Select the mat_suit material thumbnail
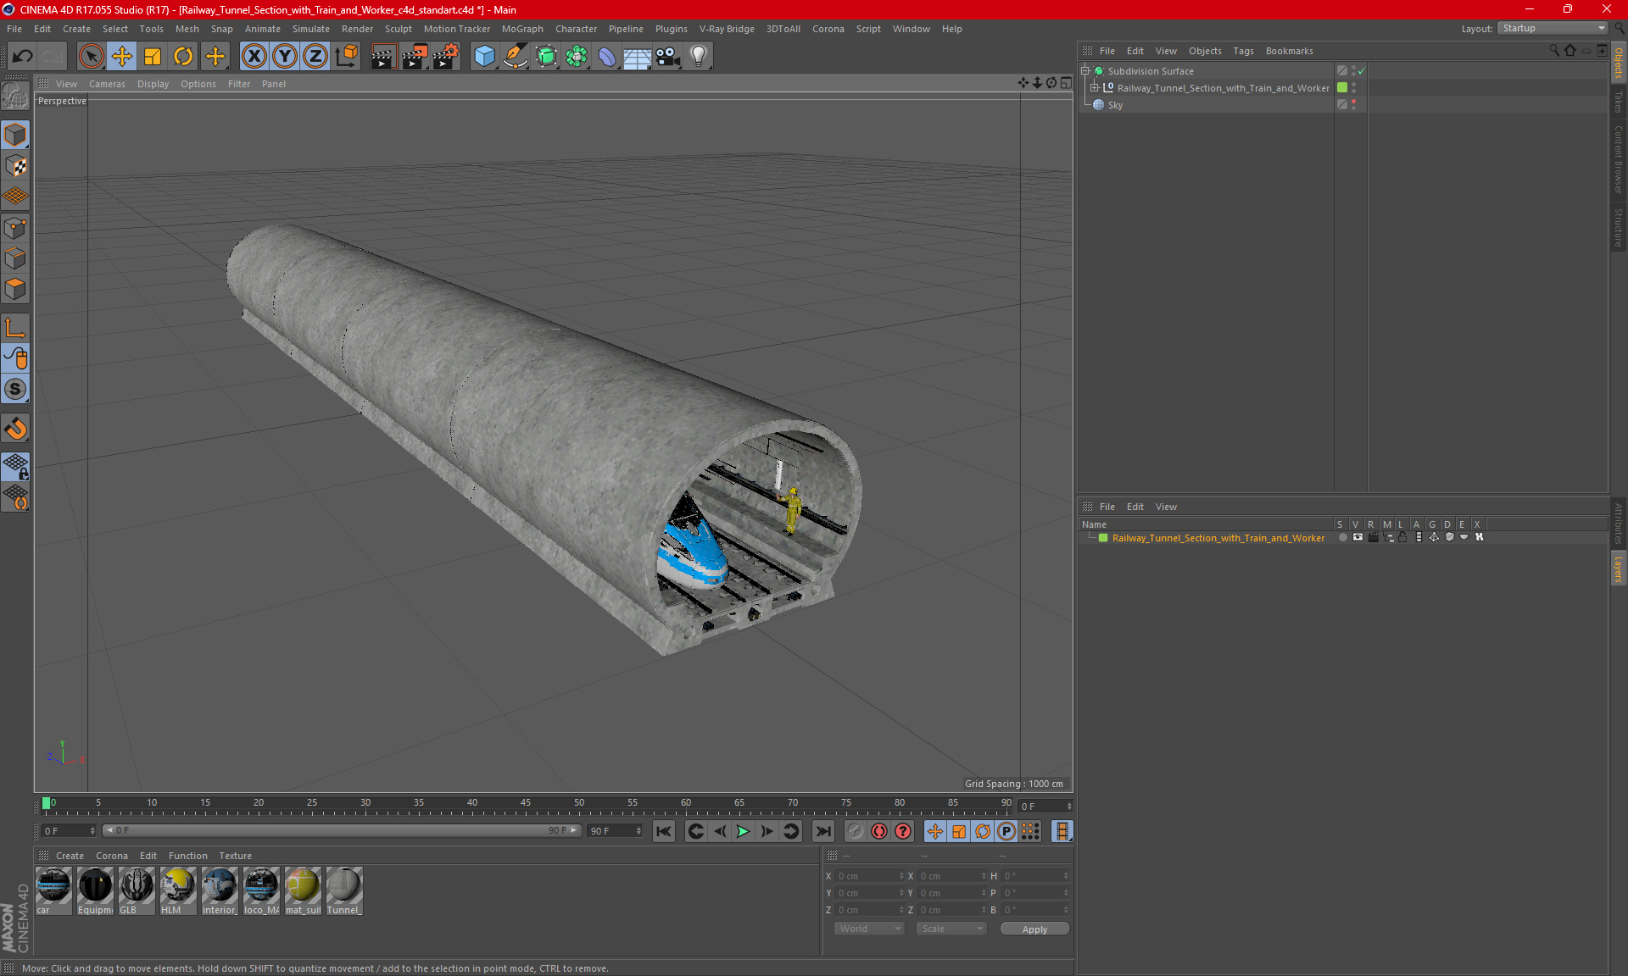 tap(303, 890)
